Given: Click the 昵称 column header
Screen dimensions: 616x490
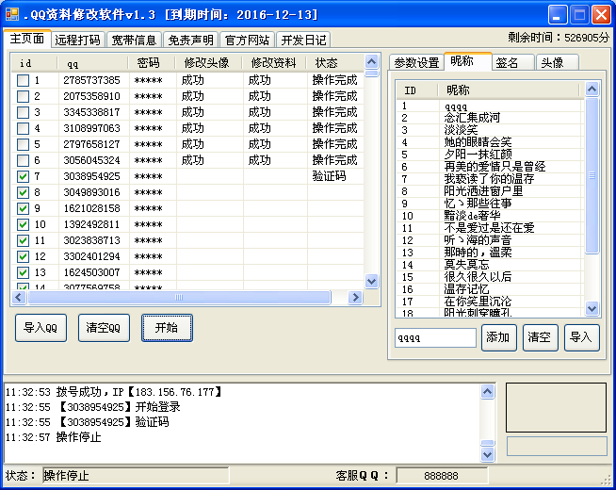Looking at the screenshot, I should (x=509, y=90).
